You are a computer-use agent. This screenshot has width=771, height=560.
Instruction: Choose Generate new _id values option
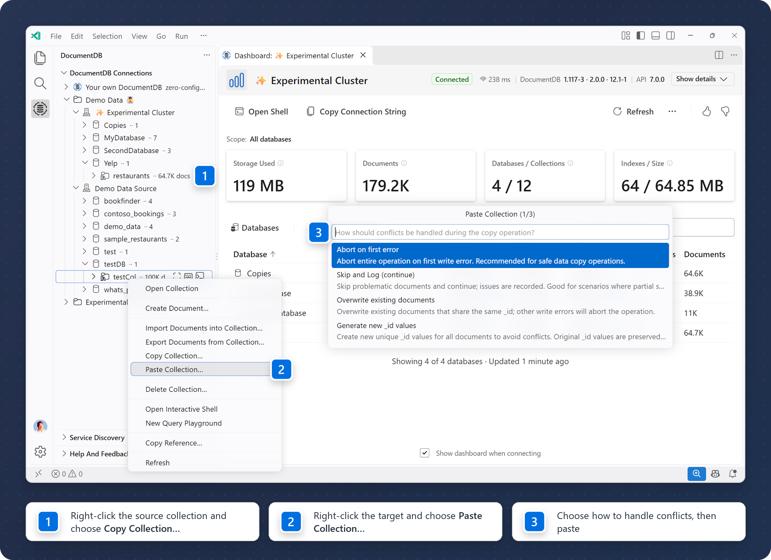[500, 331]
